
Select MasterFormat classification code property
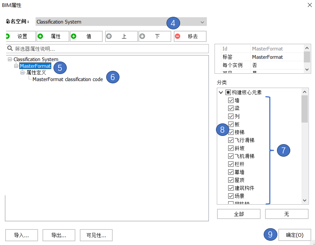tap(68, 79)
